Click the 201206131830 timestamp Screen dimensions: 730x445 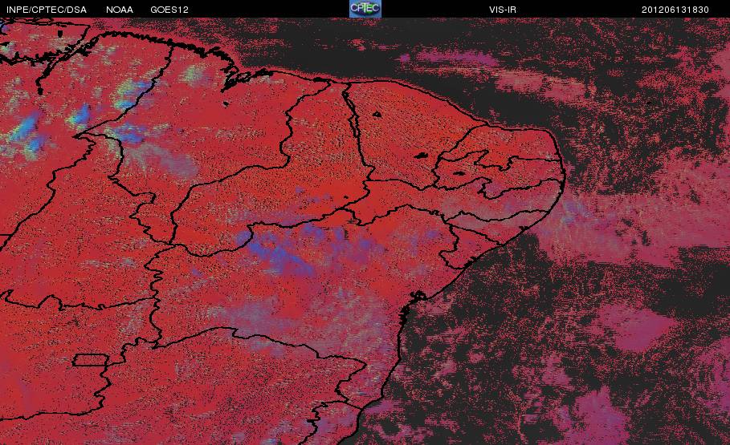tap(675, 10)
